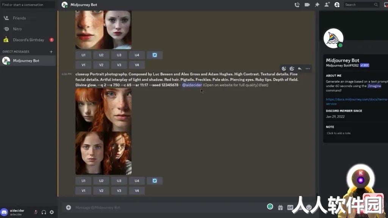
Task: Select Midjourney Bot direct message
Action: [x=28, y=61]
